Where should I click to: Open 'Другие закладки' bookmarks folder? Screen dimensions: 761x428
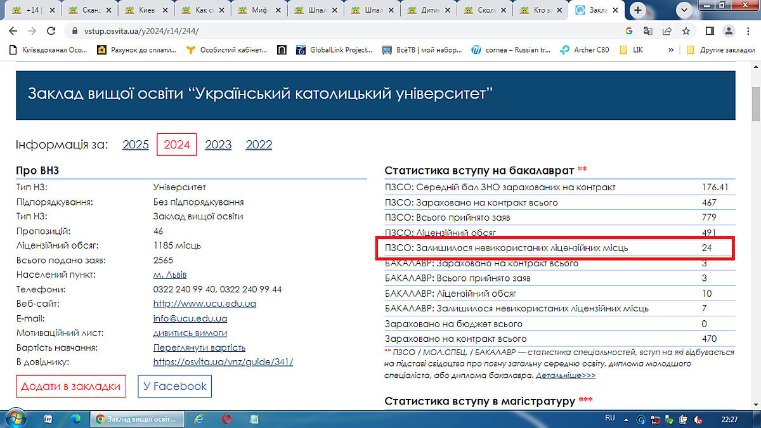point(720,49)
